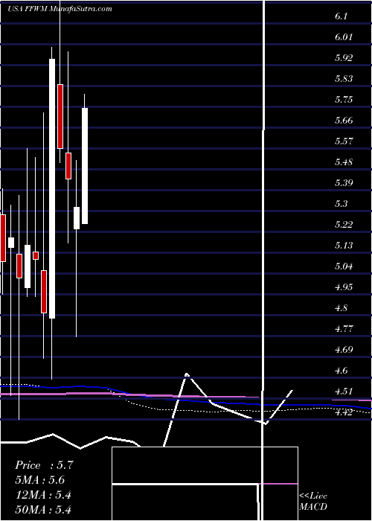372x521 pixels.
Task: Click the 4.8 price axis label
Action: coord(341,308)
